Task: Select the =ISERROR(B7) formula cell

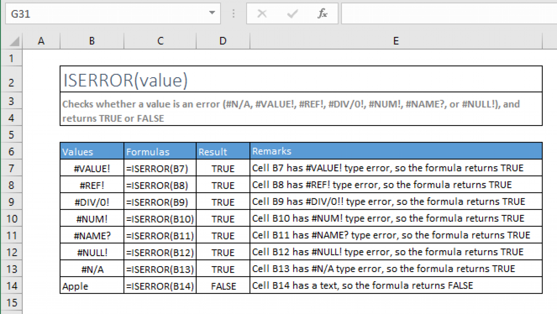Action: 160,168
